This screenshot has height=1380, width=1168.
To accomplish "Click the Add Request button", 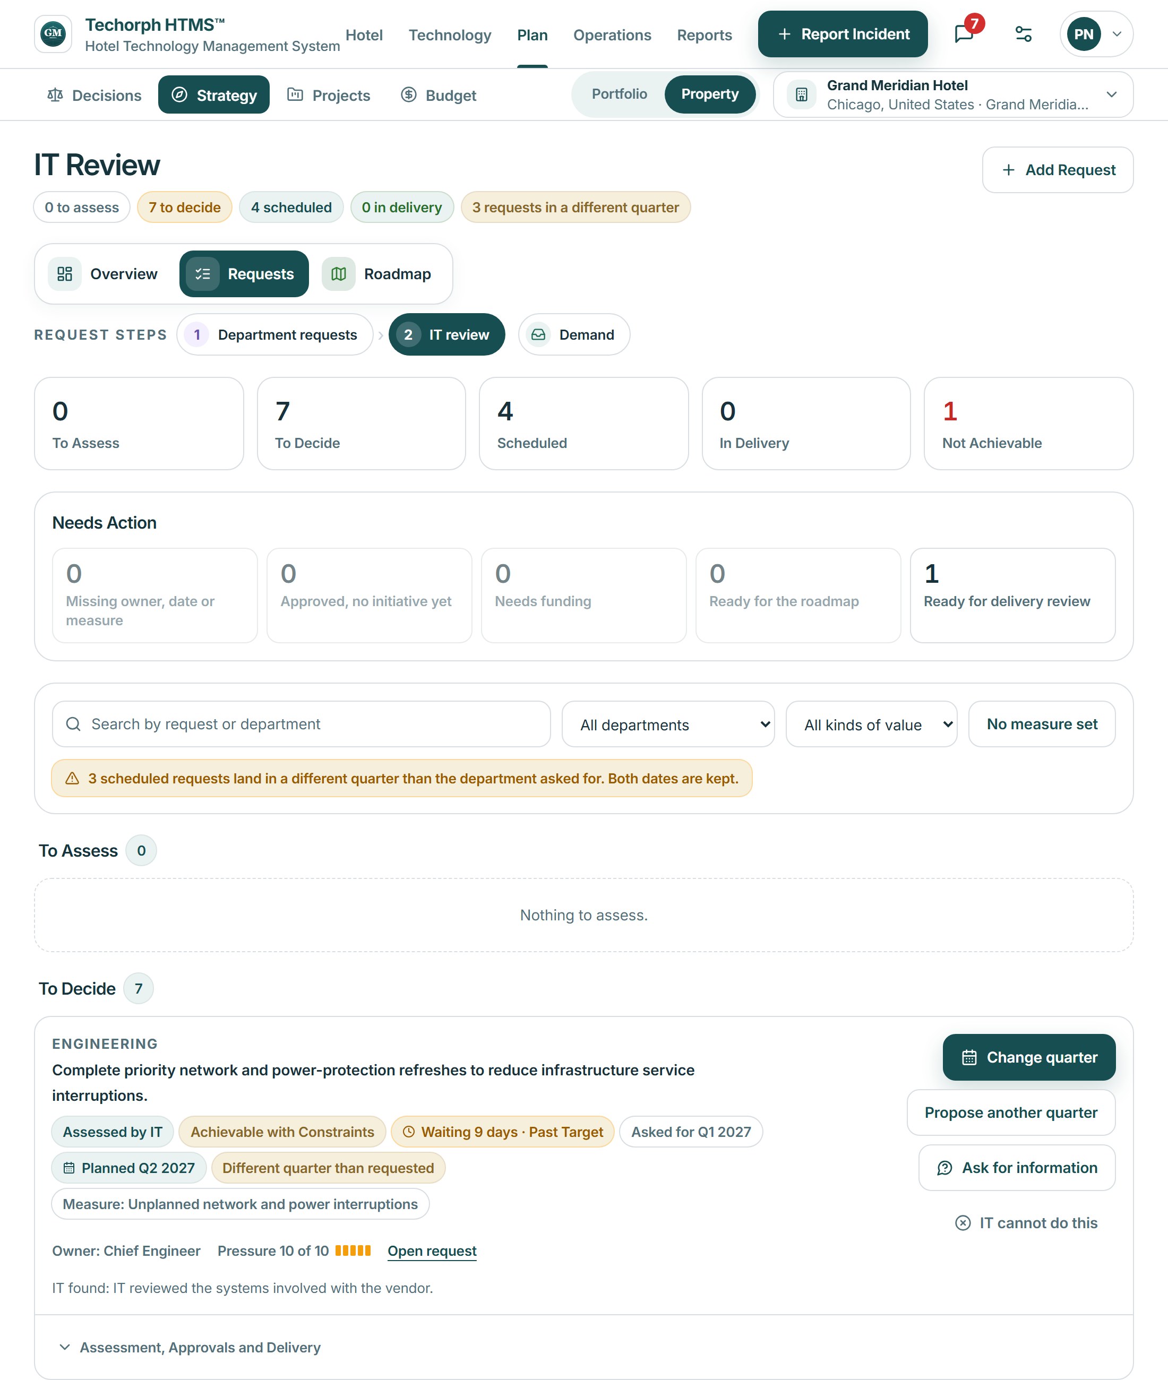I will point(1058,170).
